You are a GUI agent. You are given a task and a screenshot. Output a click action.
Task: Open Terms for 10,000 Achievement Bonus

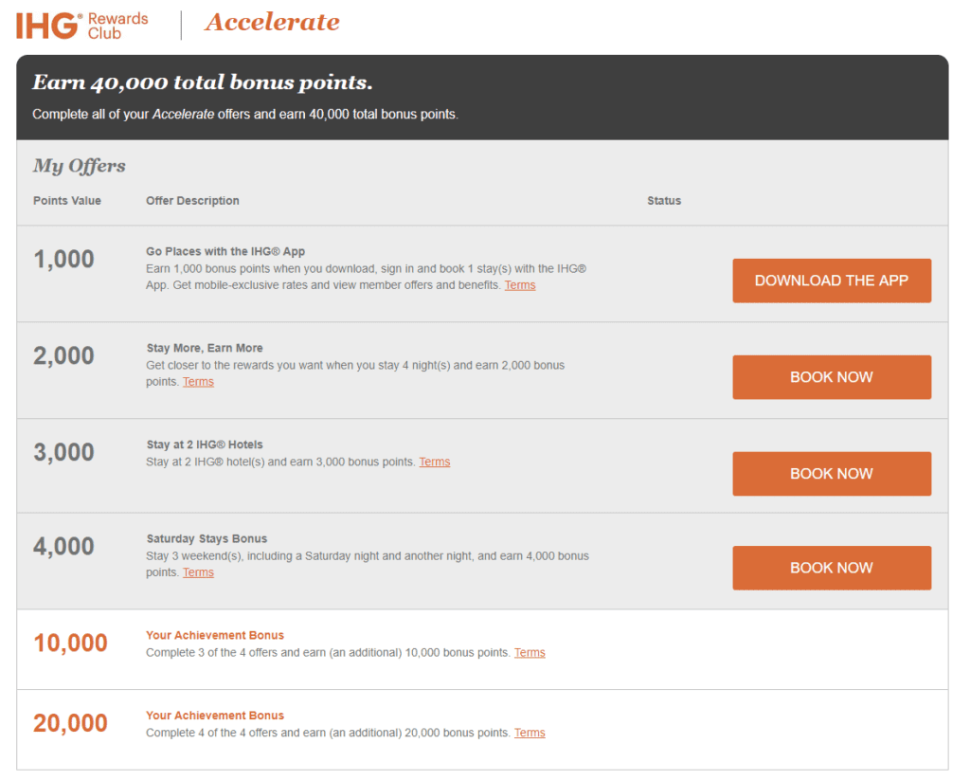click(529, 653)
